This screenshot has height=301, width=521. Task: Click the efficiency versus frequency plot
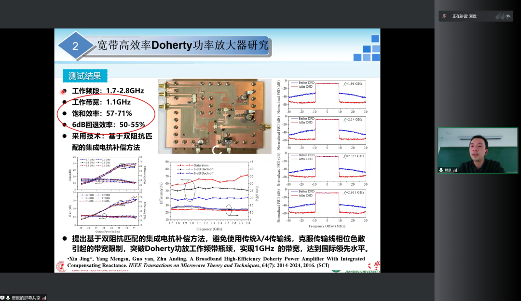pos(210,191)
